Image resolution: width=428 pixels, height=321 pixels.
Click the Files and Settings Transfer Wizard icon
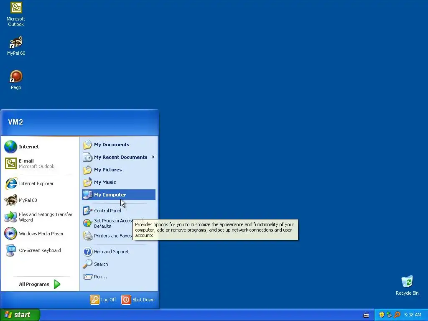click(11, 217)
